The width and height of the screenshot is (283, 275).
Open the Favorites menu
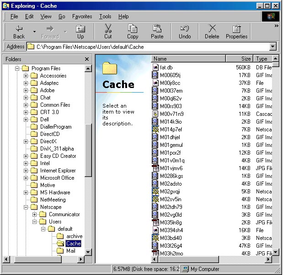coord(82,16)
